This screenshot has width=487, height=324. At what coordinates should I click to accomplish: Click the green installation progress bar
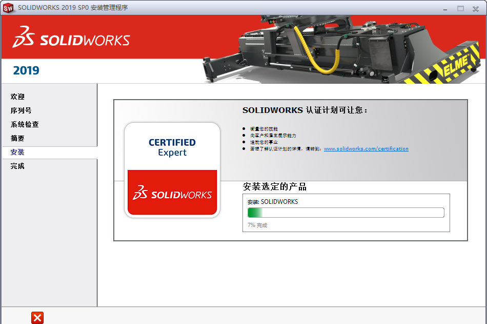(346, 213)
